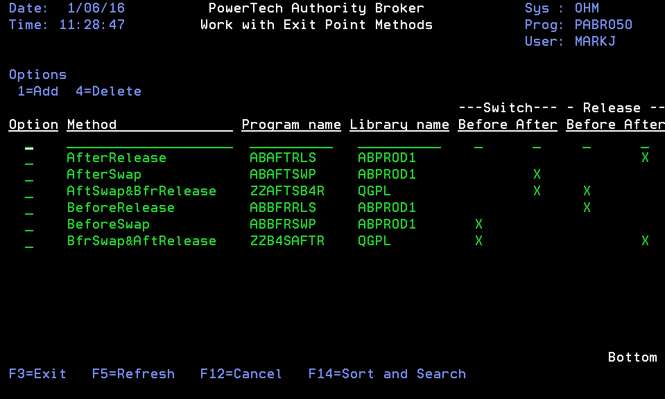Click program name ZZAFTSB4R
This screenshot has height=399, width=665.
point(287,190)
